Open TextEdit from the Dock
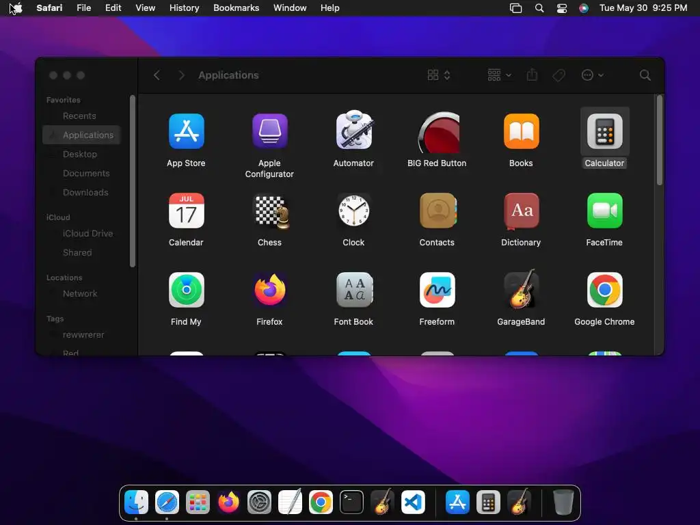 pyautogui.click(x=290, y=502)
